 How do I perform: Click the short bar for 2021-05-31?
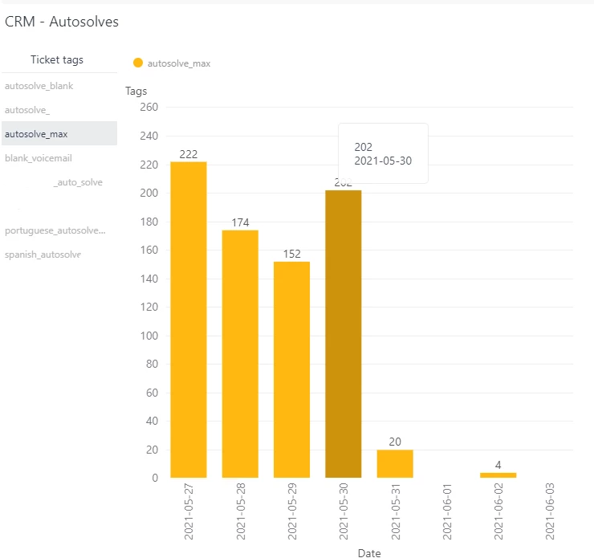395,464
